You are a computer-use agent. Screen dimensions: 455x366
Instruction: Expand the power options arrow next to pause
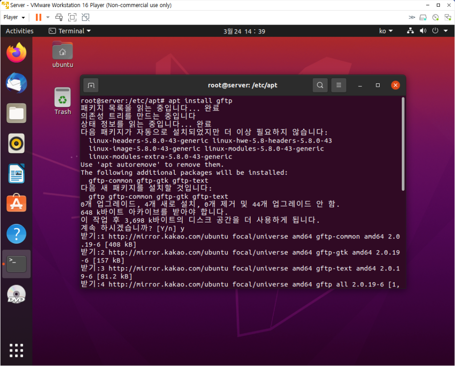pyautogui.click(x=48, y=17)
